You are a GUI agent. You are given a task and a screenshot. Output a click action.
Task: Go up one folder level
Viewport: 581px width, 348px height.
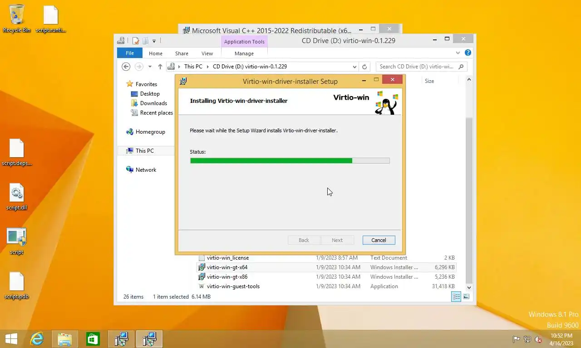(x=160, y=67)
